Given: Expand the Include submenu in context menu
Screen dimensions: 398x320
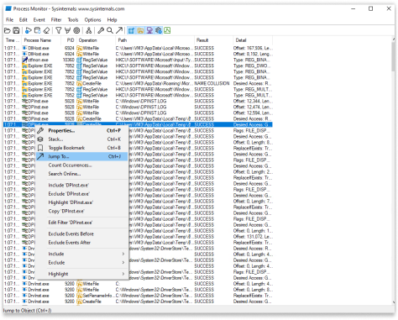Looking at the screenshot, I should click(82, 254).
